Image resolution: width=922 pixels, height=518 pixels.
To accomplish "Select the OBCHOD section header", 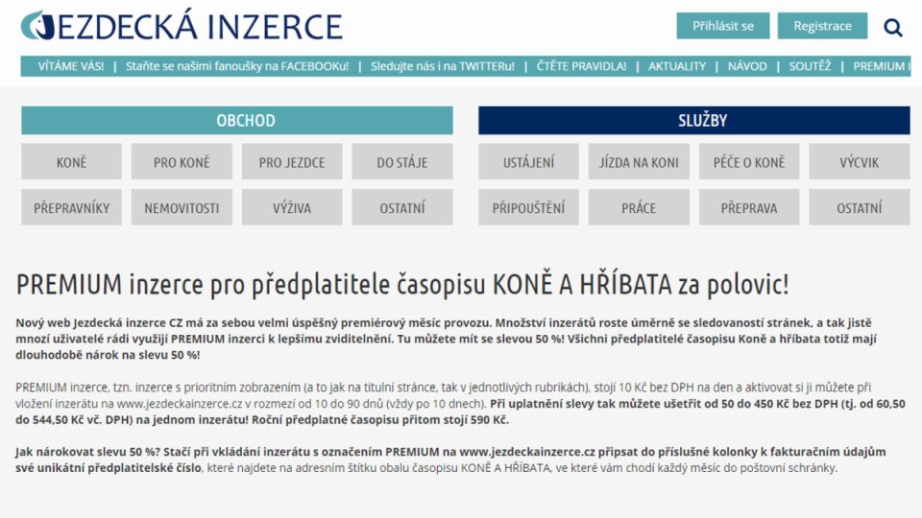I will coord(237,121).
